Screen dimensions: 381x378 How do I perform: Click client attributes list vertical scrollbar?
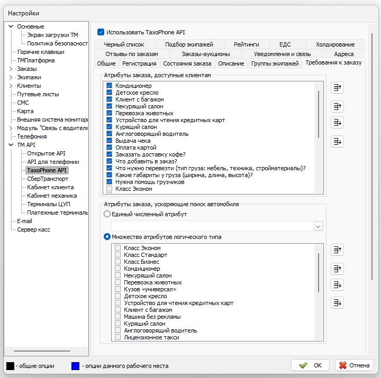(319, 115)
